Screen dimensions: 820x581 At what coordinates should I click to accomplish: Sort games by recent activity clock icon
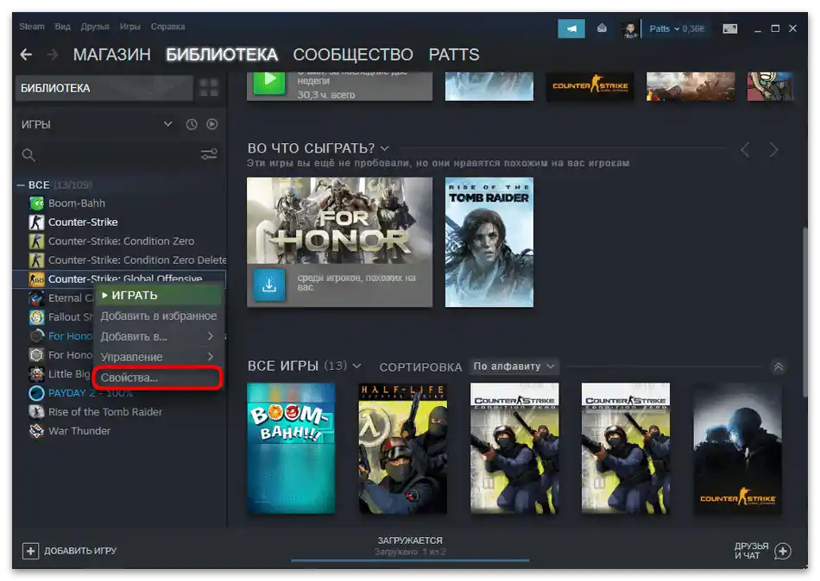(x=192, y=124)
